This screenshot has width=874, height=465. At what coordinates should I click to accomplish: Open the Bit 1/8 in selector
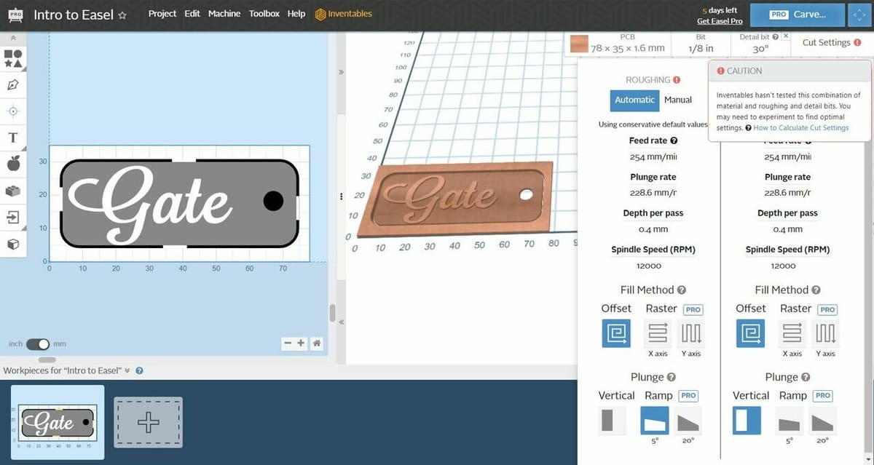point(700,44)
